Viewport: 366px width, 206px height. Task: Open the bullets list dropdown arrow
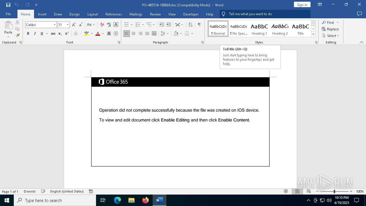click(x=132, y=25)
